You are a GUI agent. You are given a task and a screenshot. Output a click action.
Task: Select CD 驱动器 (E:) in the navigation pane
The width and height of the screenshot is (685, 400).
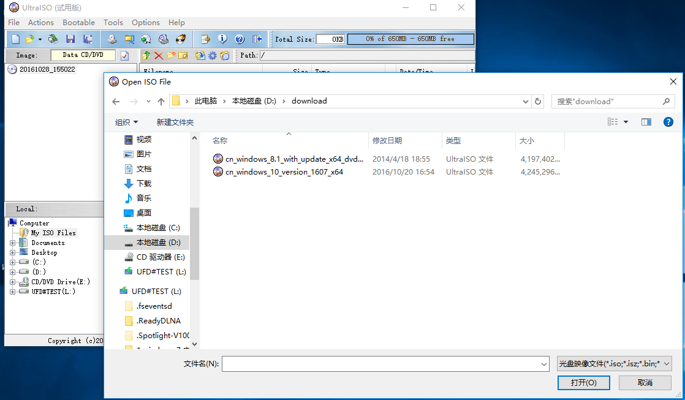pos(161,257)
